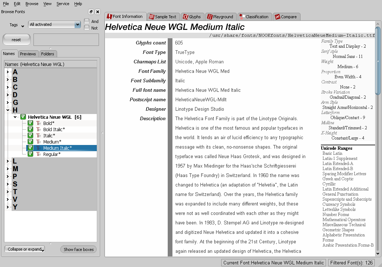
Task: Open the Service menu
Action: coord(63,4)
